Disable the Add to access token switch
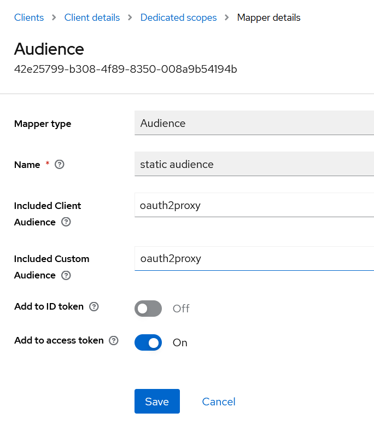Image resolution: width=374 pixels, height=436 pixels. [148, 343]
